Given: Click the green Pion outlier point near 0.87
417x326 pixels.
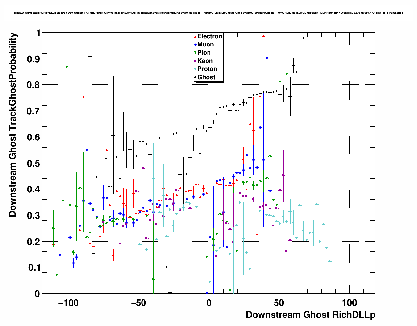Looking at the screenshot, I should [67, 67].
